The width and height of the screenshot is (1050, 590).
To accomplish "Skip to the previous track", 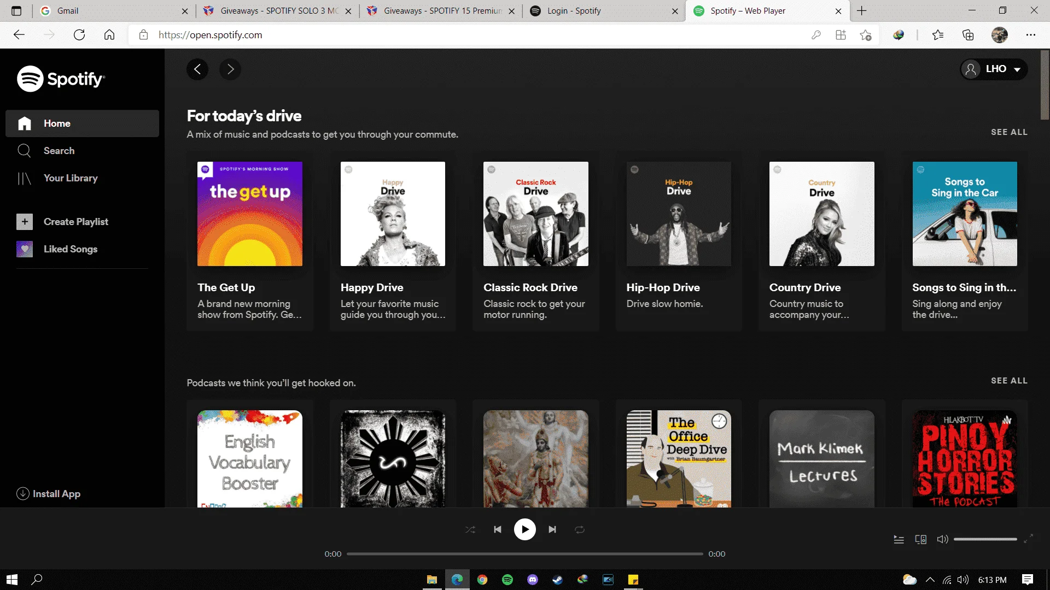I will coord(498,529).
